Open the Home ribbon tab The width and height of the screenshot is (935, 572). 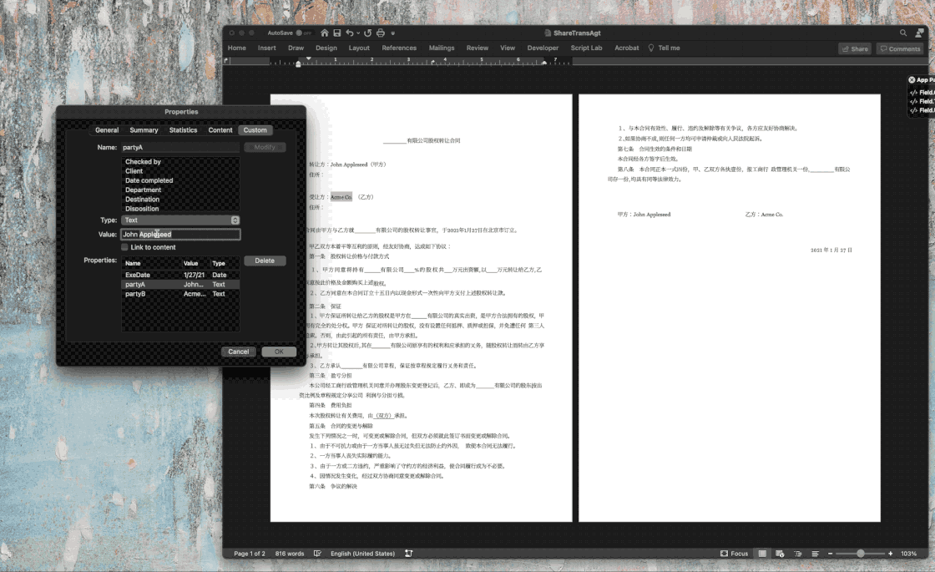[237, 48]
